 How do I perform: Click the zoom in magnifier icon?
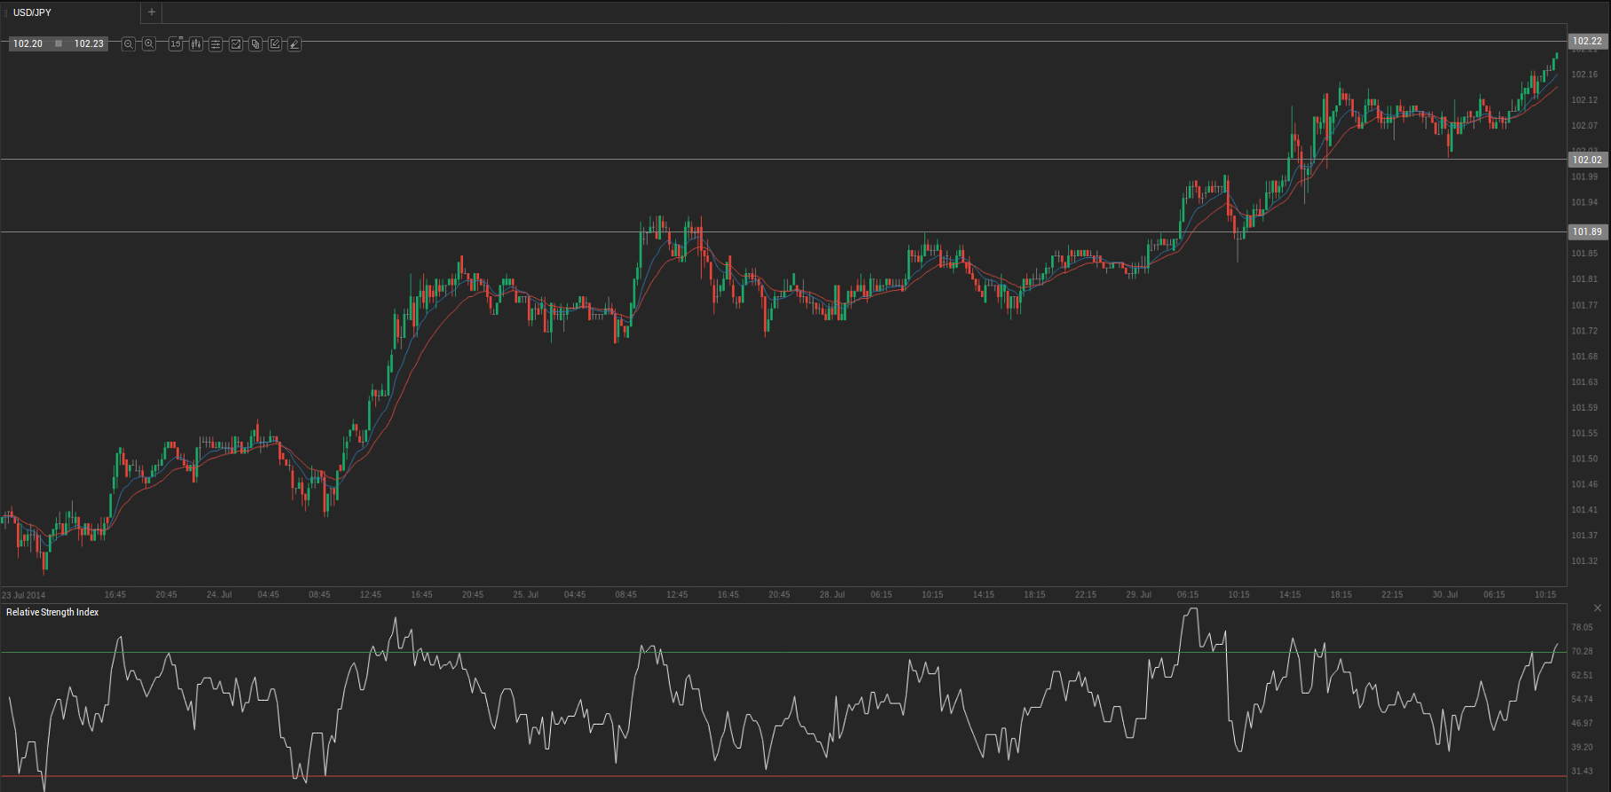click(149, 43)
